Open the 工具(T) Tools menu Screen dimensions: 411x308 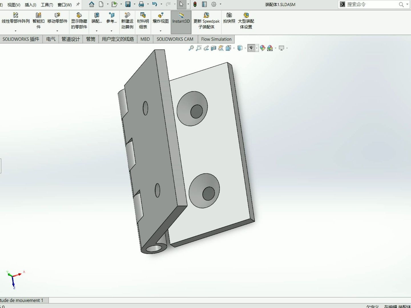[x=47, y=5]
